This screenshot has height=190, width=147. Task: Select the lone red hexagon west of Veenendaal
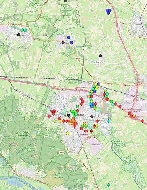49,116
